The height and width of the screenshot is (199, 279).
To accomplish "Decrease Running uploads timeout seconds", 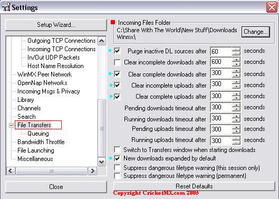I will [x=236, y=143].
